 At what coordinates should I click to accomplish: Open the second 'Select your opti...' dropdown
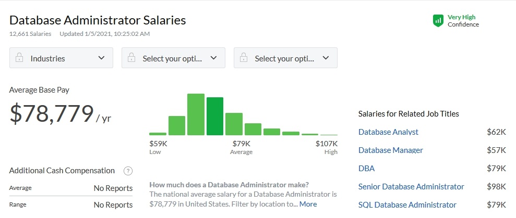click(213, 58)
